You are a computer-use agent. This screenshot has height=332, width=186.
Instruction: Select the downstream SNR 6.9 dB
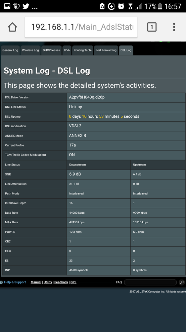click(x=75, y=174)
